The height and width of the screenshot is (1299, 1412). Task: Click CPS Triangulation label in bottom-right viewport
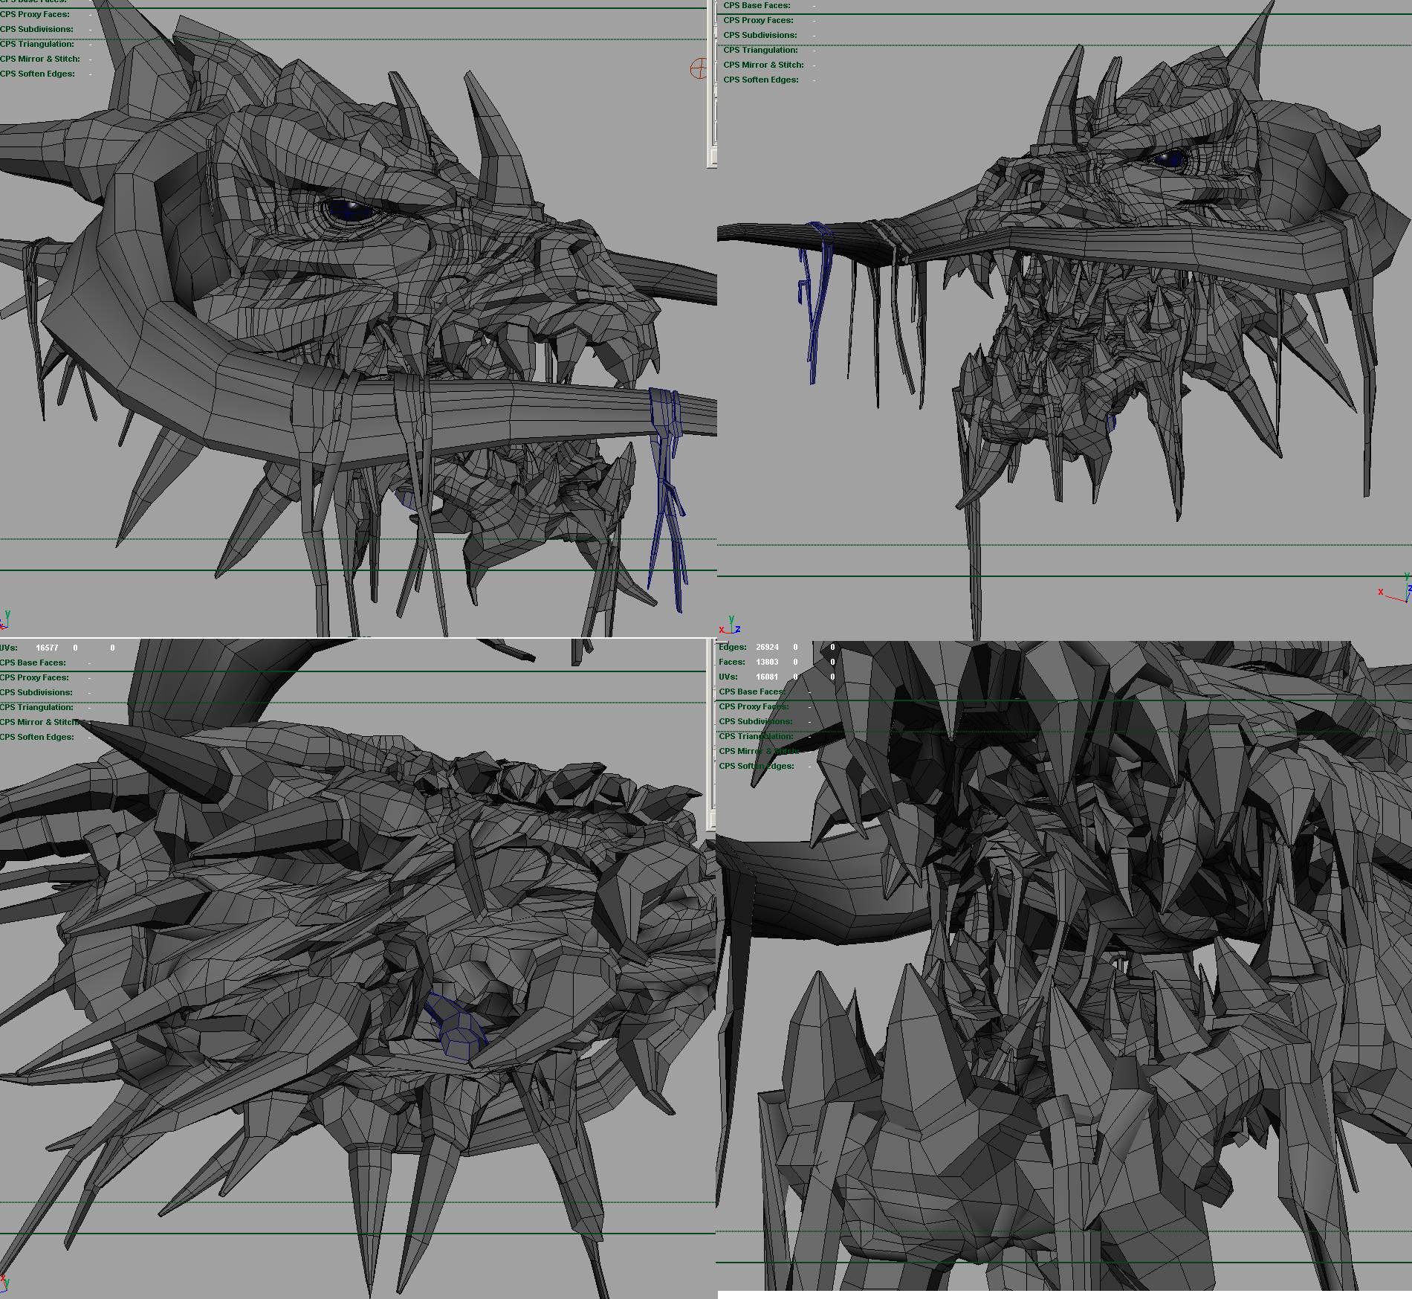[755, 736]
